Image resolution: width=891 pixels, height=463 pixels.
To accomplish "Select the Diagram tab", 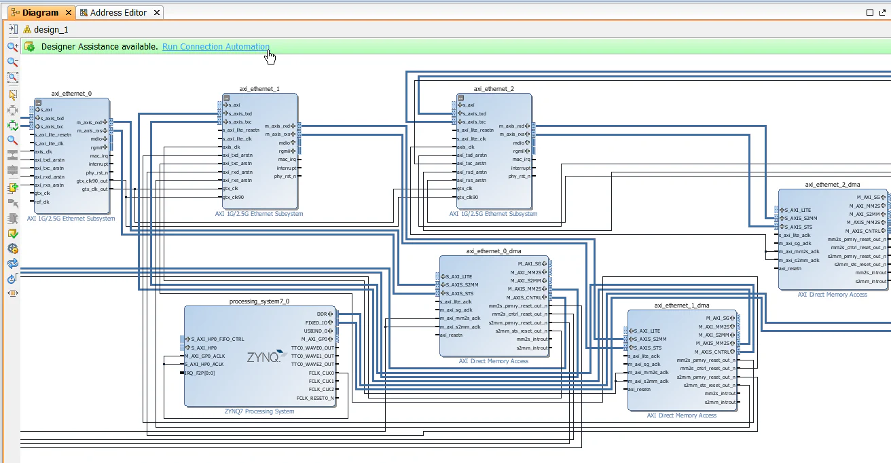I will pos(39,12).
